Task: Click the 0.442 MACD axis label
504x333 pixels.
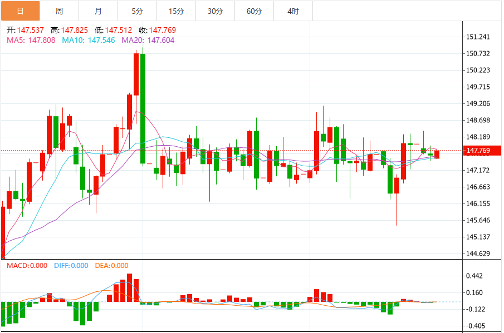Action: (474, 276)
